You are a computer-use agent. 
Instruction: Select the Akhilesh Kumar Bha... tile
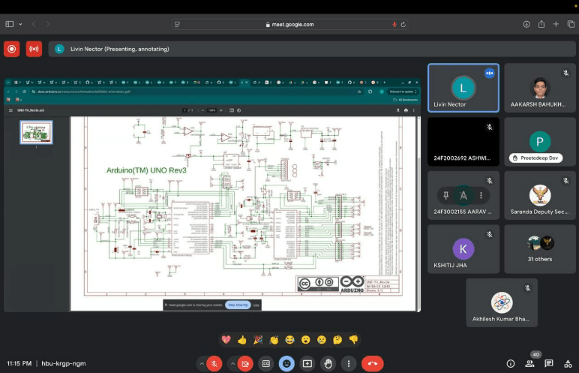click(502, 302)
